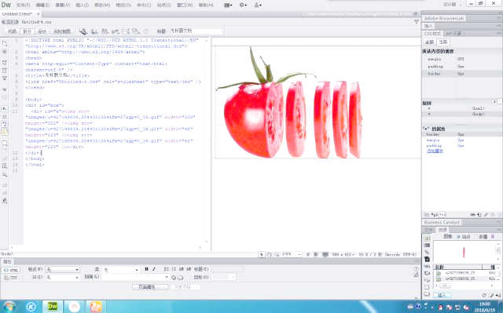Open the 格式 format dropdown
Screen dimensions: 503x313
click(x=62, y=270)
